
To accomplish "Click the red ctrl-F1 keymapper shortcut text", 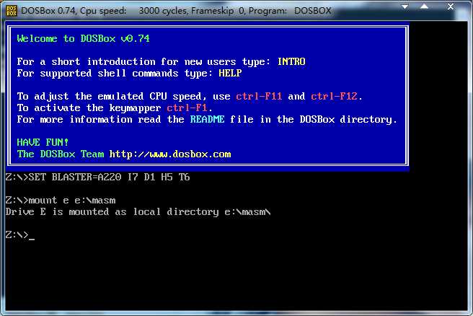I will click(187, 107).
